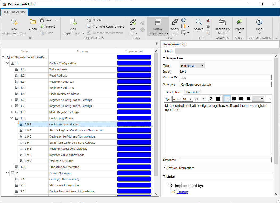This screenshot has width=280, height=203.
Task: Click the Show Links icon
Action: click(x=175, y=22)
